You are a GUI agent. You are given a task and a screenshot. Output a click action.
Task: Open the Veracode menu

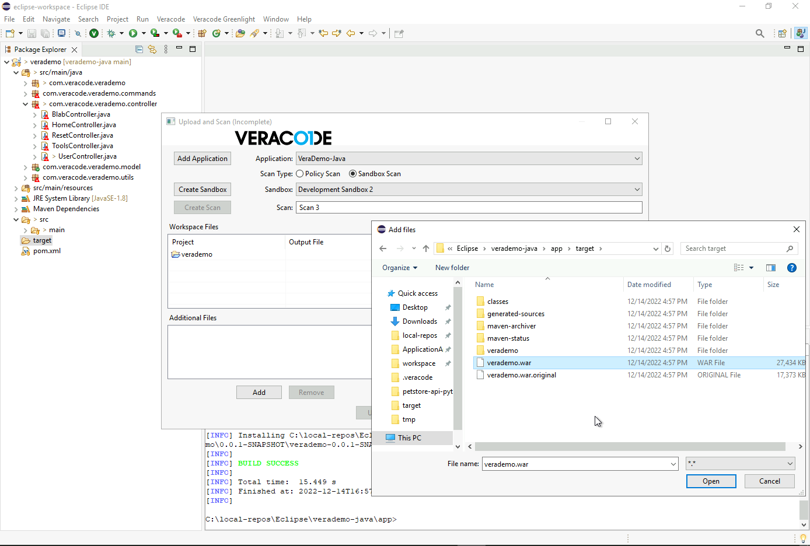[171, 19]
